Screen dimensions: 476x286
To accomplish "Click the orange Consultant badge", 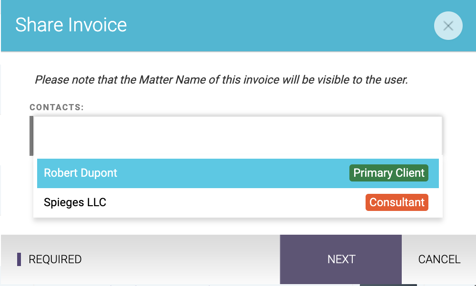I will coord(397,202).
